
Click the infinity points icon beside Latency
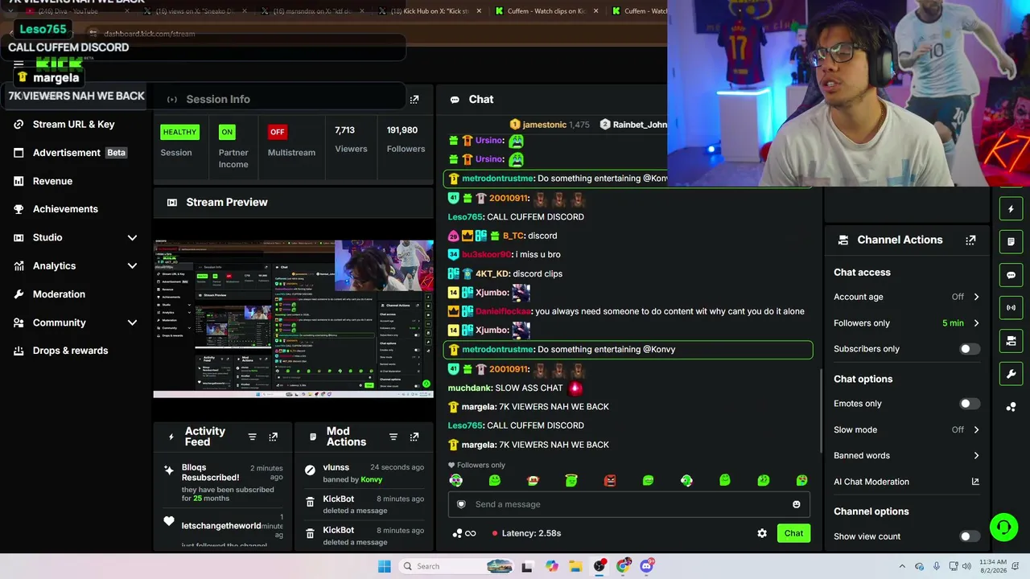pyautogui.click(x=465, y=533)
